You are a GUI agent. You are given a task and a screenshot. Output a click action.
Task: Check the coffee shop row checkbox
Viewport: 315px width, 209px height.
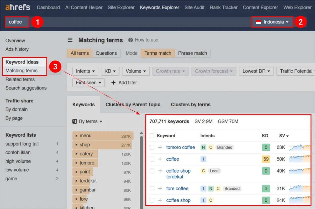[x=152, y=200]
